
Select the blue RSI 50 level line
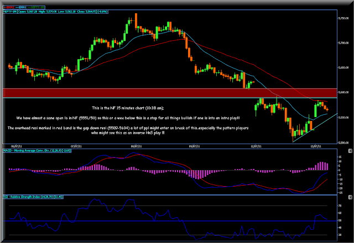coord(170,221)
